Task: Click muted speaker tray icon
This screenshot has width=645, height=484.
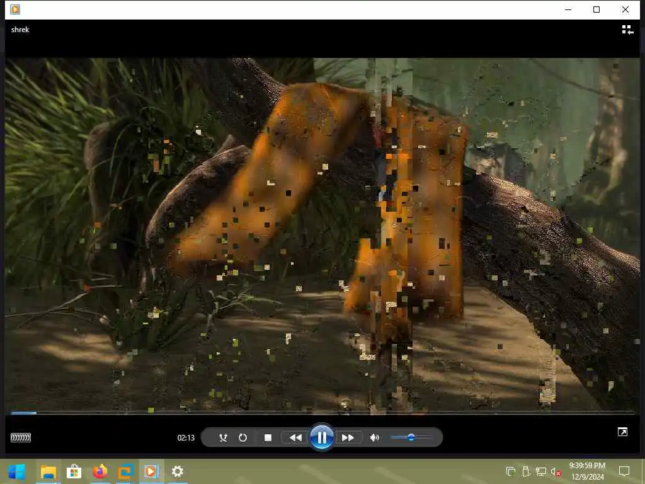Action: click(x=556, y=472)
